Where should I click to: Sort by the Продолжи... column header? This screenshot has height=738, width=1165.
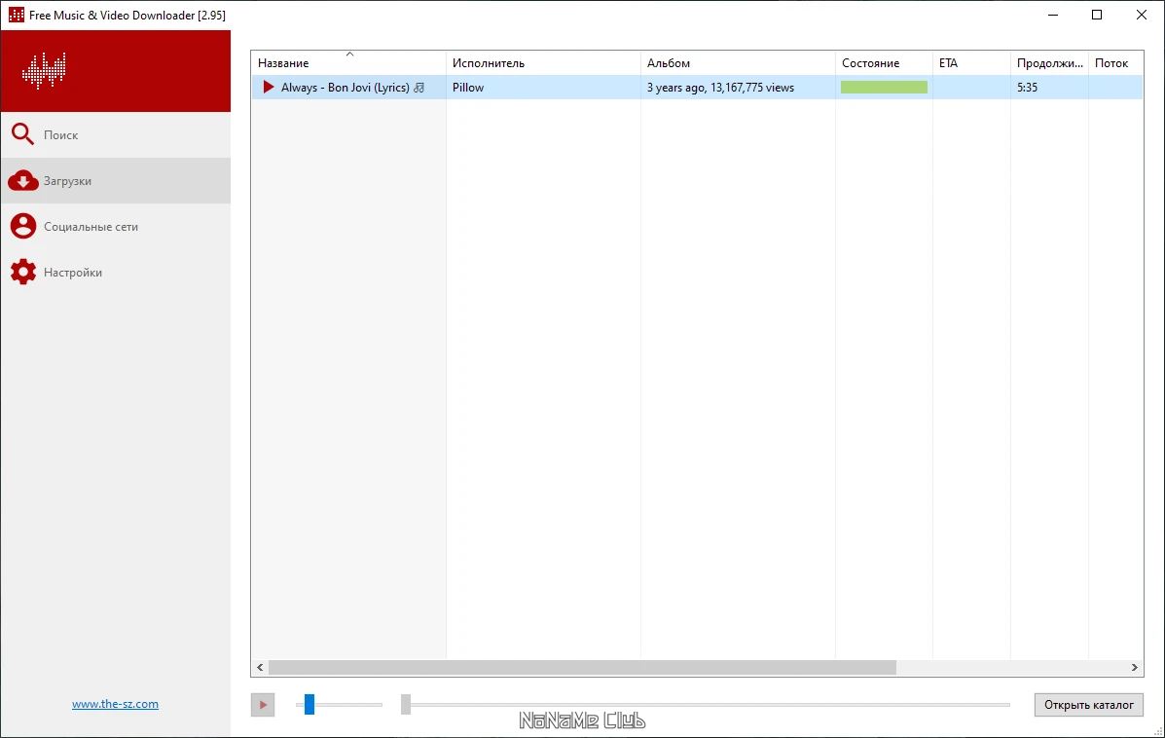(x=1050, y=63)
